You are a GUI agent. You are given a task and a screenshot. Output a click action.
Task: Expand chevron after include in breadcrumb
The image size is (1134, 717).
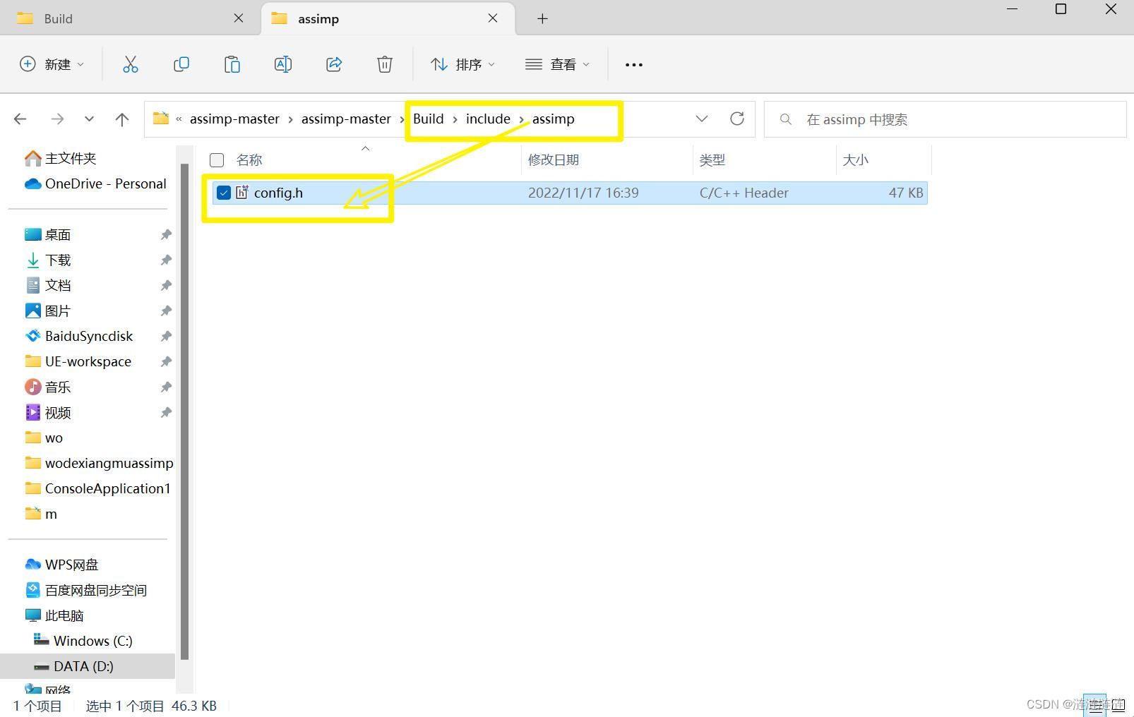pyautogui.click(x=521, y=119)
